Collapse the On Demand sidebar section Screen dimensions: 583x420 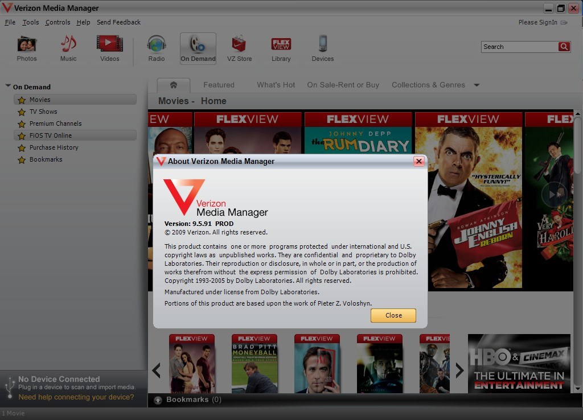(x=7, y=87)
